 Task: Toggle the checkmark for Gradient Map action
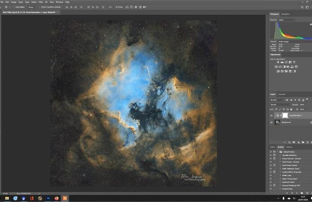click(x=271, y=189)
